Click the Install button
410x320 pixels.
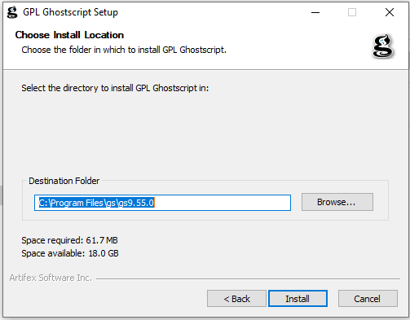click(x=298, y=299)
